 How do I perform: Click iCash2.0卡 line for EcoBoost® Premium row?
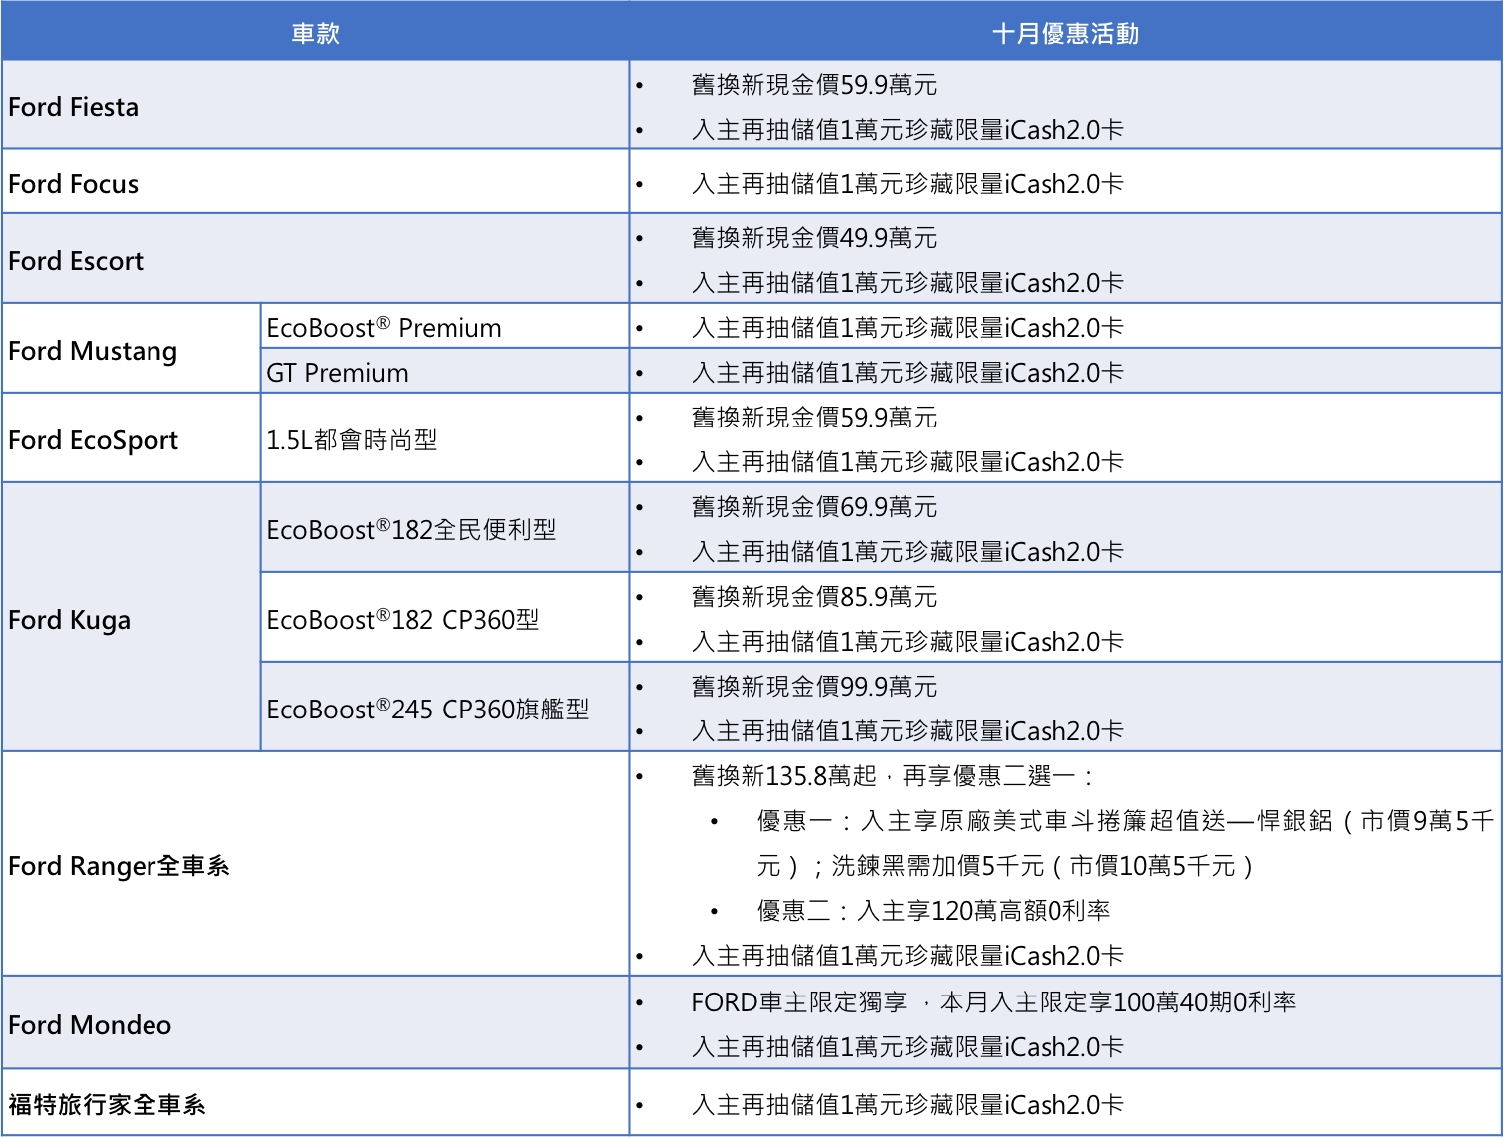908,328
